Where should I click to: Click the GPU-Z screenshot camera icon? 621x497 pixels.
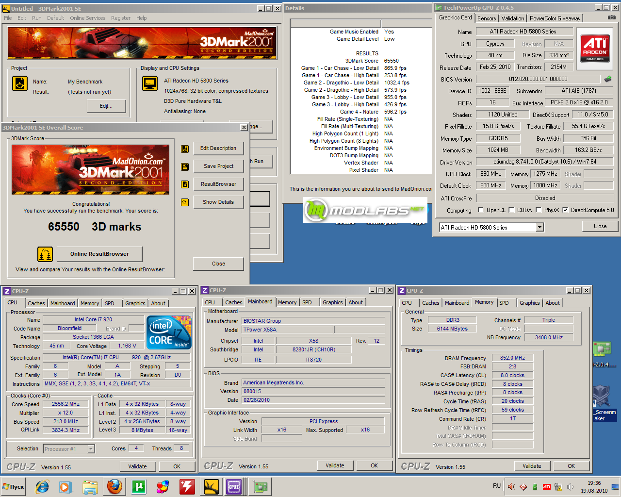click(x=612, y=17)
